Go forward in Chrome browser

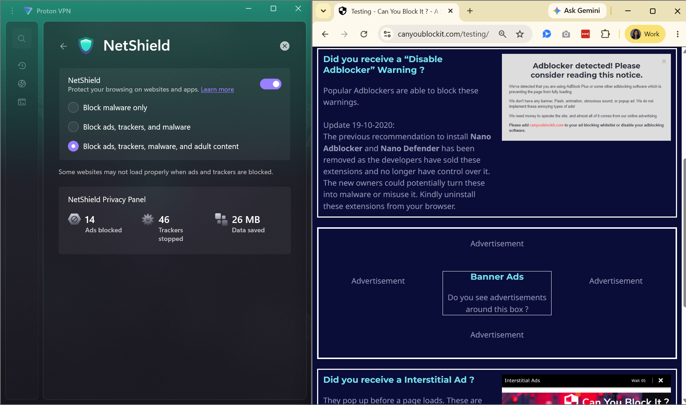(344, 34)
